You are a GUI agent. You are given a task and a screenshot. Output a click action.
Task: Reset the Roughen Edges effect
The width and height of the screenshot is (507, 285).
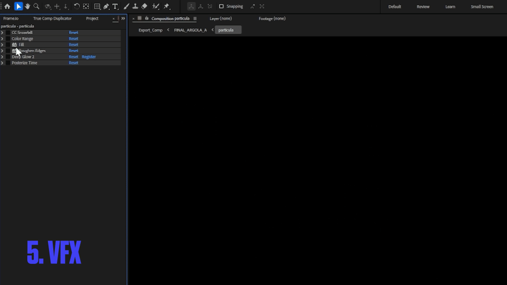[74, 51]
